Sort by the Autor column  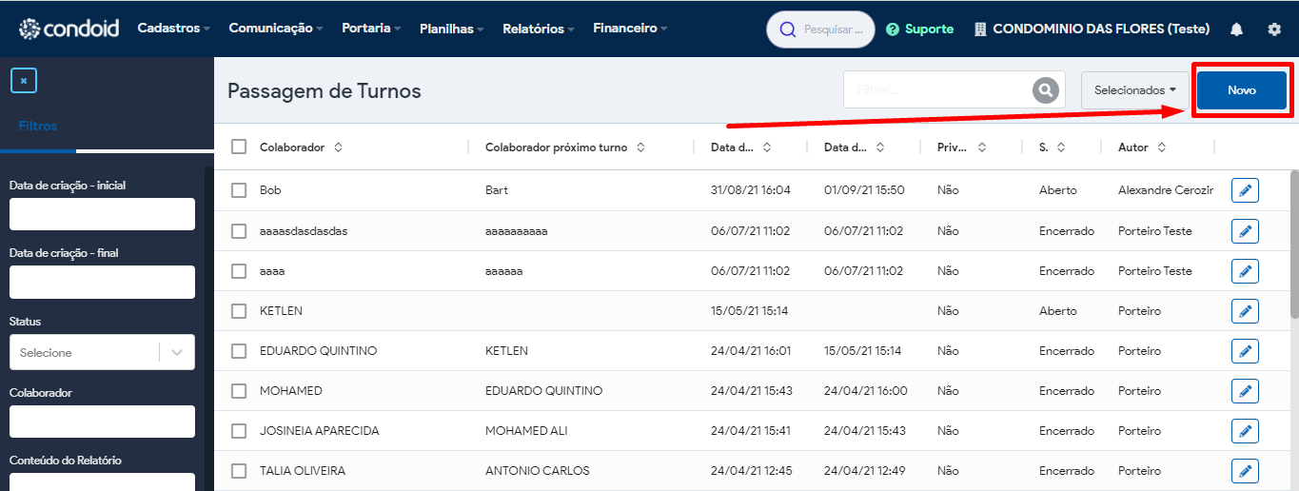[x=1162, y=147]
